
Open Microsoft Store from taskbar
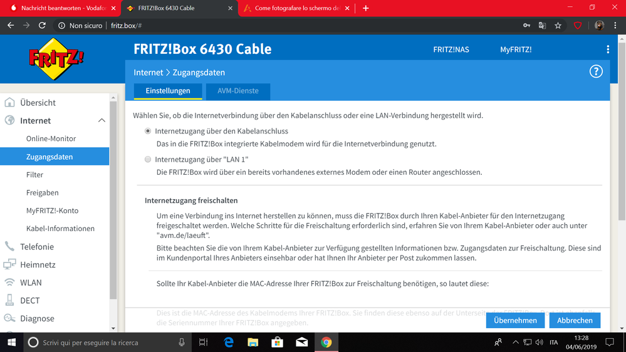pos(277,343)
